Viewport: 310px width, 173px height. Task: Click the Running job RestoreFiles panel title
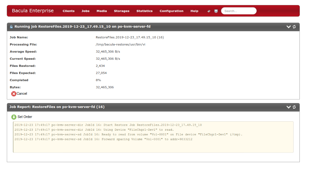pos(82,27)
